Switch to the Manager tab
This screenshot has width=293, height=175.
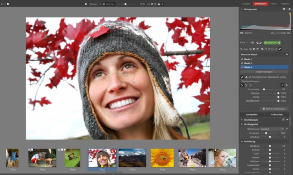click(x=246, y=4)
